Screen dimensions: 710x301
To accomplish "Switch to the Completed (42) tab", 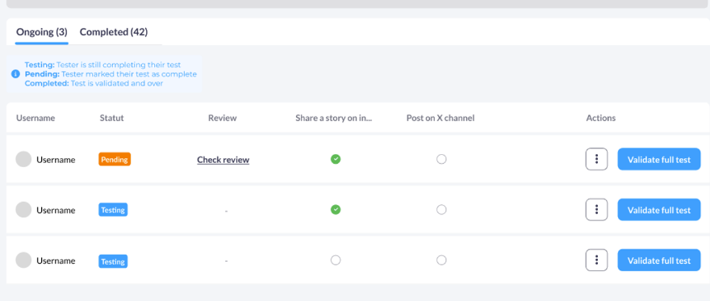I will (114, 32).
